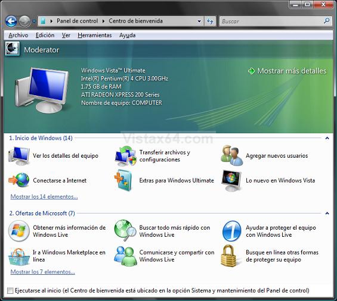Click the Moderator user account picture
Screen dimensions: 337x301
pyautogui.click(x=13, y=49)
